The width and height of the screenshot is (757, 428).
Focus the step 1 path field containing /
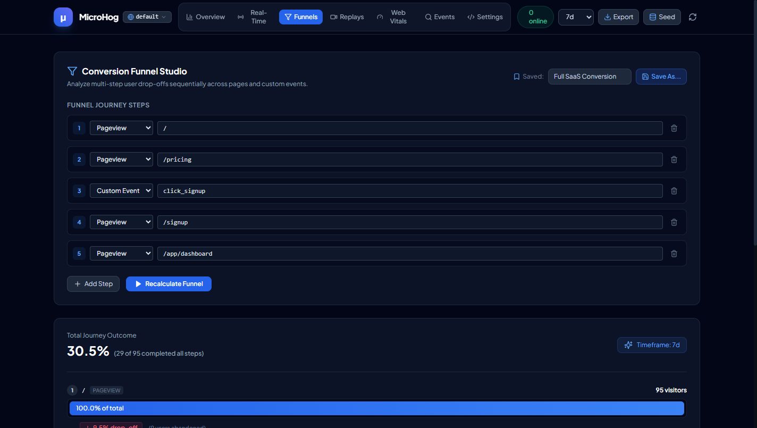(x=410, y=128)
